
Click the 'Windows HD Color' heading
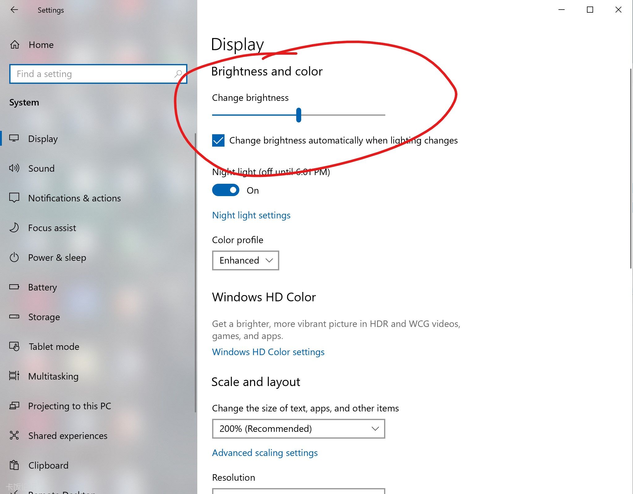coord(264,297)
